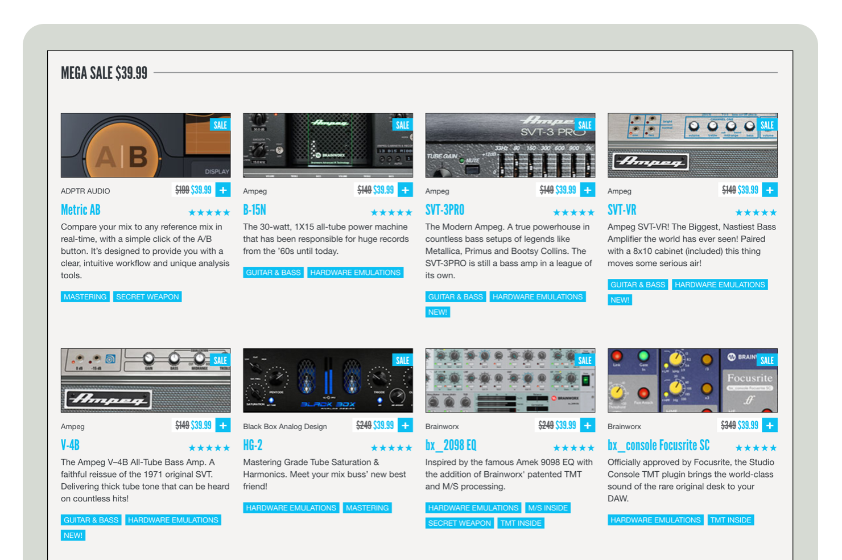Image resolution: width=842 pixels, height=560 pixels.
Task: Select the M/S INSIDE tag
Action: point(548,508)
